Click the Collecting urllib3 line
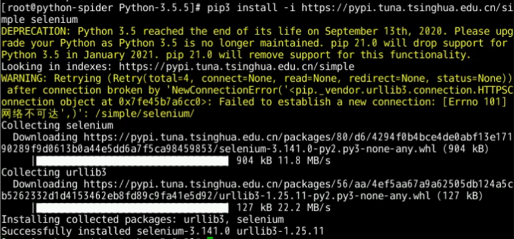The height and width of the screenshot is (239, 514). (x=54, y=172)
